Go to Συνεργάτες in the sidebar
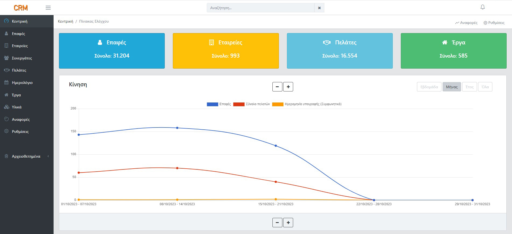 click(22, 58)
